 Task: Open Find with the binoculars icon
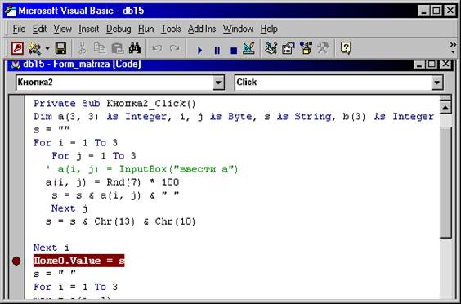click(135, 48)
